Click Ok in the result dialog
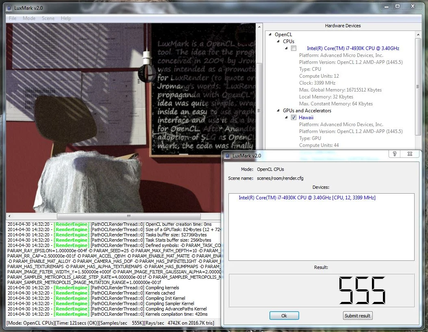 click(284, 316)
